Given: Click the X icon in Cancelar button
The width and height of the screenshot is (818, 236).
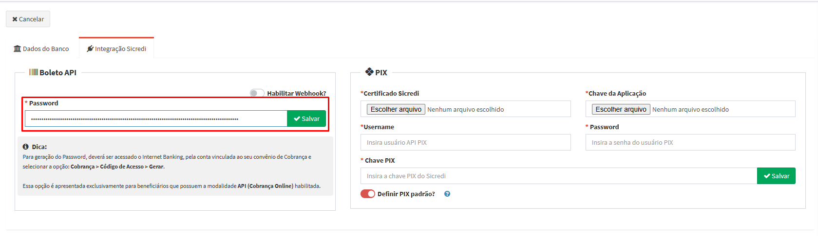Looking at the screenshot, I should (15, 19).
